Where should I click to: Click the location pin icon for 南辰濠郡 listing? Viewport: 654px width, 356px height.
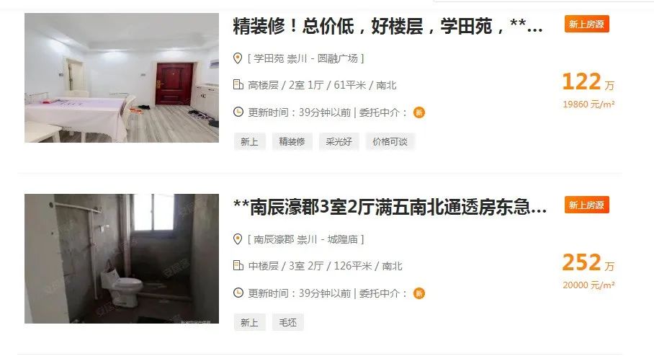(238, 239)
